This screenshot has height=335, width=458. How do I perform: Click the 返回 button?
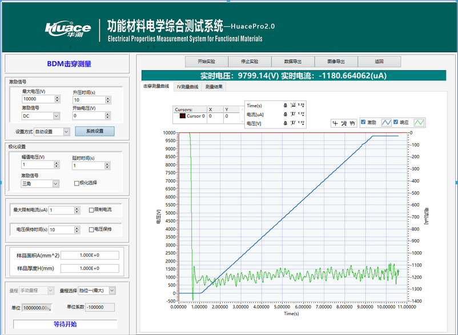379,62
